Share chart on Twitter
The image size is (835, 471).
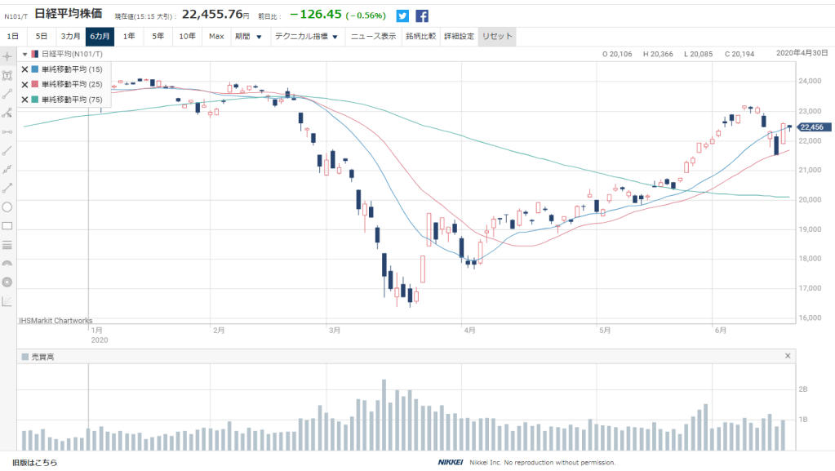click(x=402, y=16)
